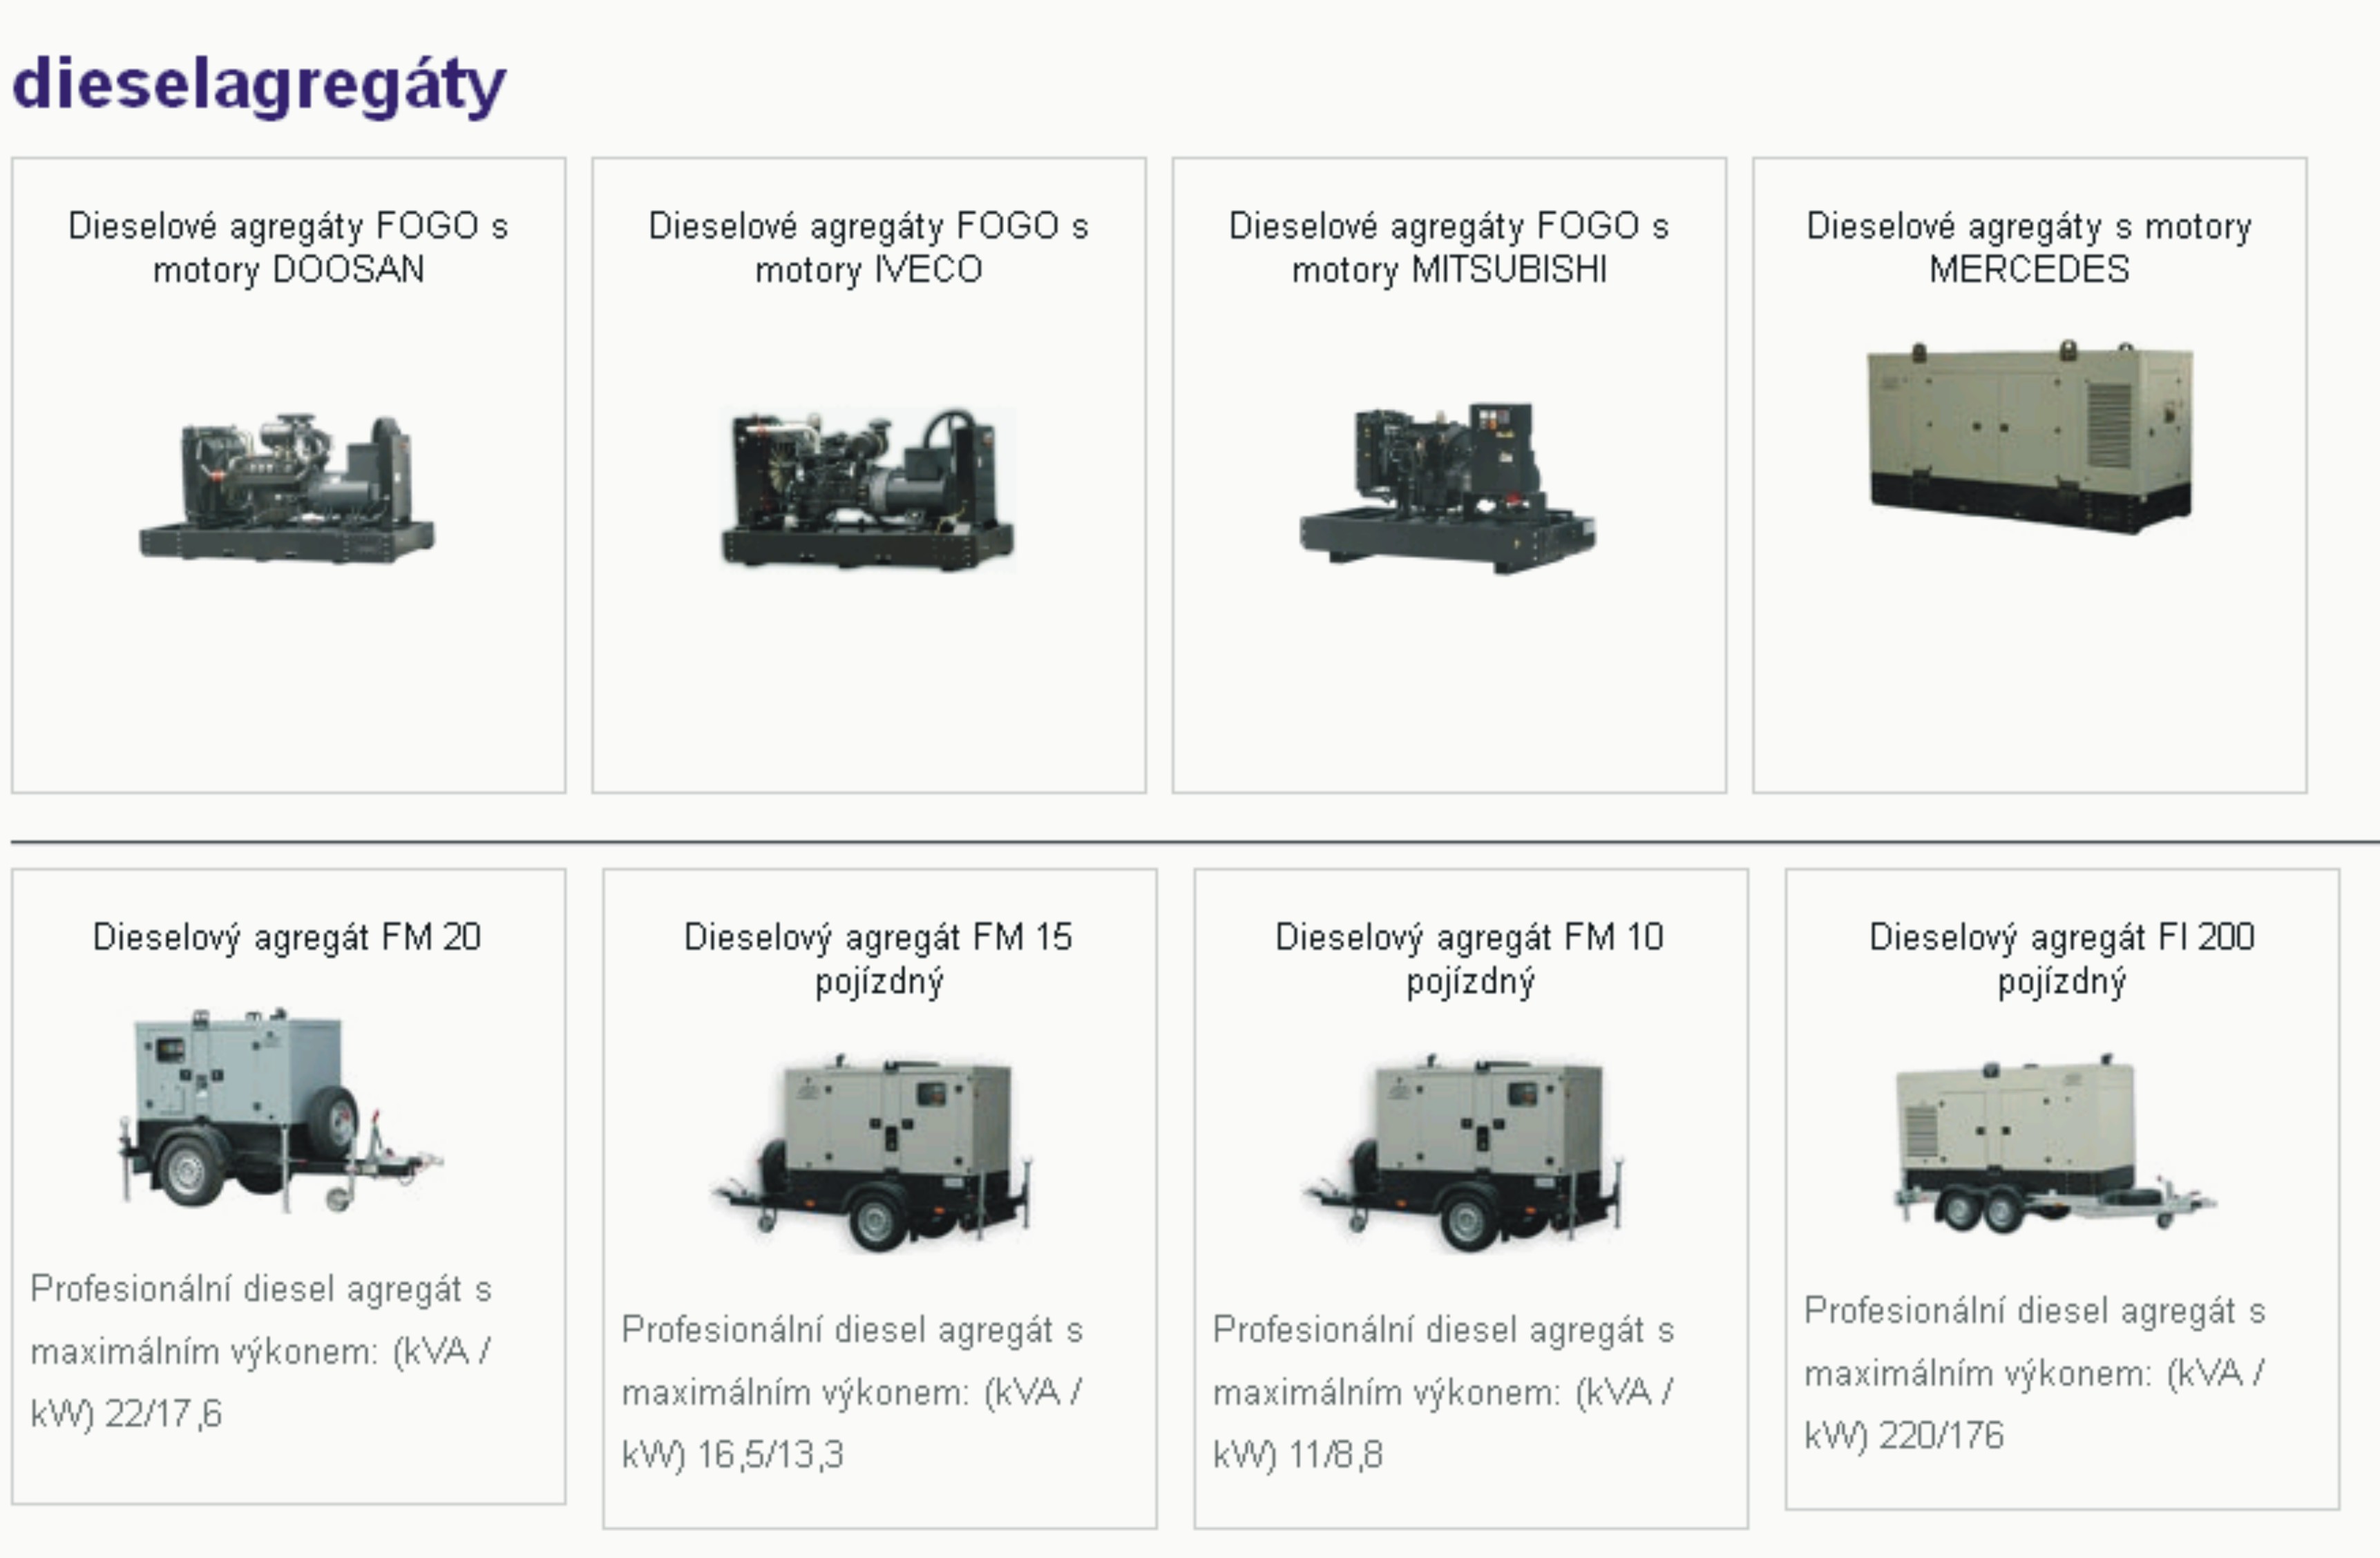
Task: Follow the 'Dieselové agregáty FOGO s motory MITSUBISHI' link
Action: pyautogui.click(x=1449, y=248)
